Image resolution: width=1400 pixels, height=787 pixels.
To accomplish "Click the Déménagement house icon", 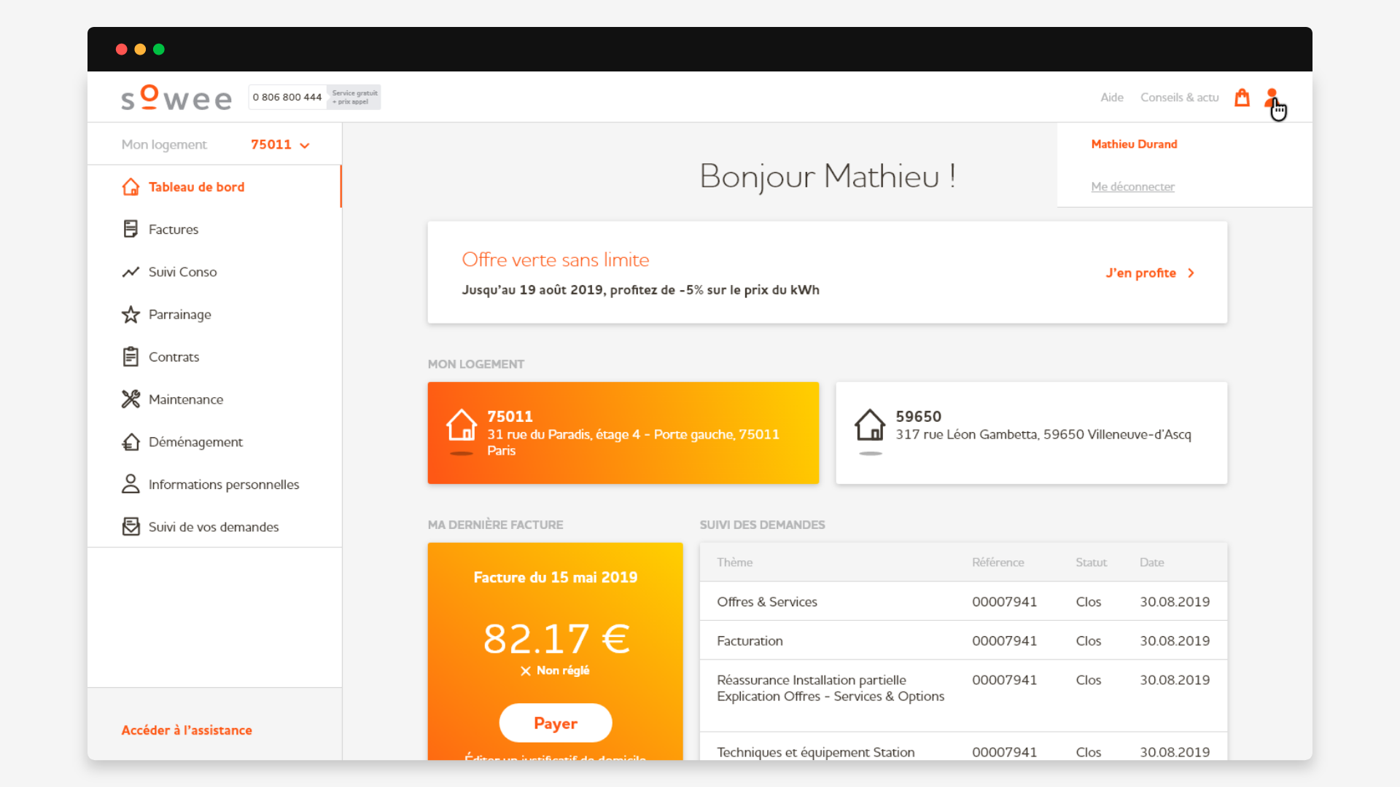I will coord(131,442).
